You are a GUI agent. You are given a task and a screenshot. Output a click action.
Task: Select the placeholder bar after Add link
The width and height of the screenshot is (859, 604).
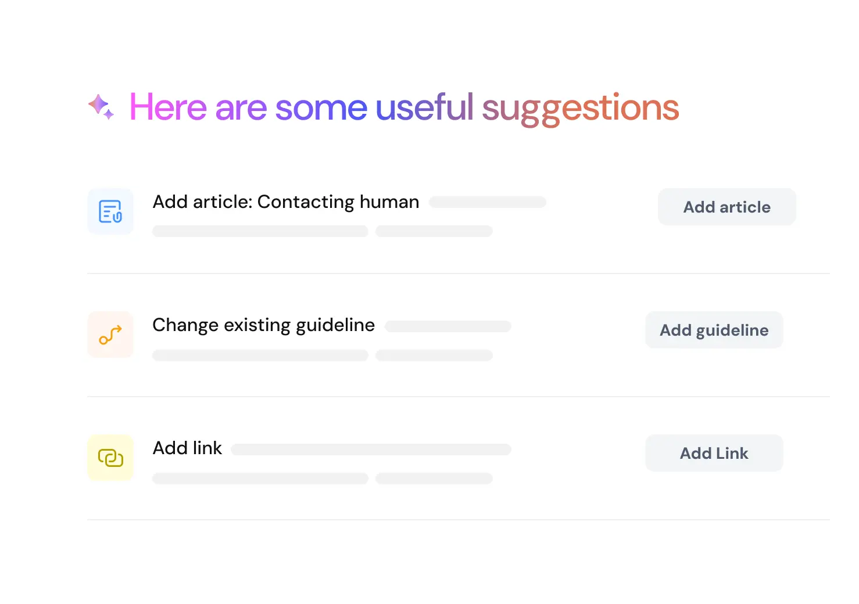[371, 449]
